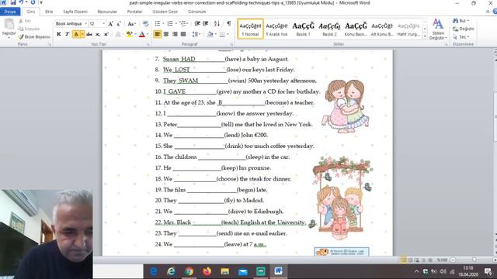
Task: Apply numbered list formatting
Action: (x=170, y=24)
